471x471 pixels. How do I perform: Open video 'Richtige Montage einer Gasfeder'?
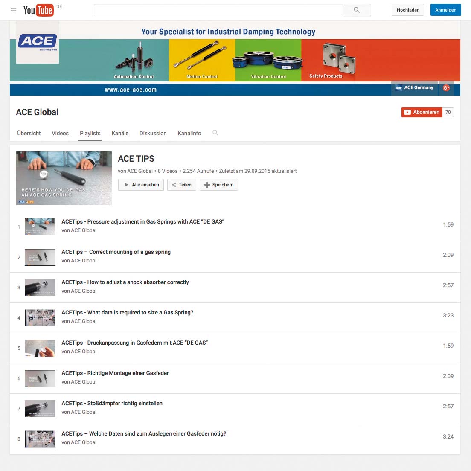115,373
